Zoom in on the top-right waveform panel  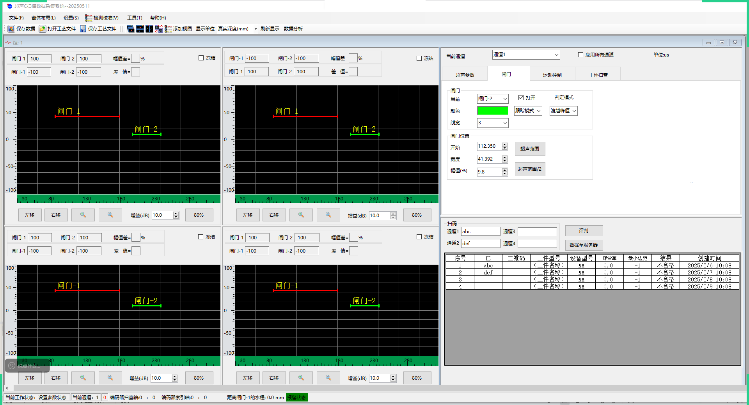coord(301,215)
